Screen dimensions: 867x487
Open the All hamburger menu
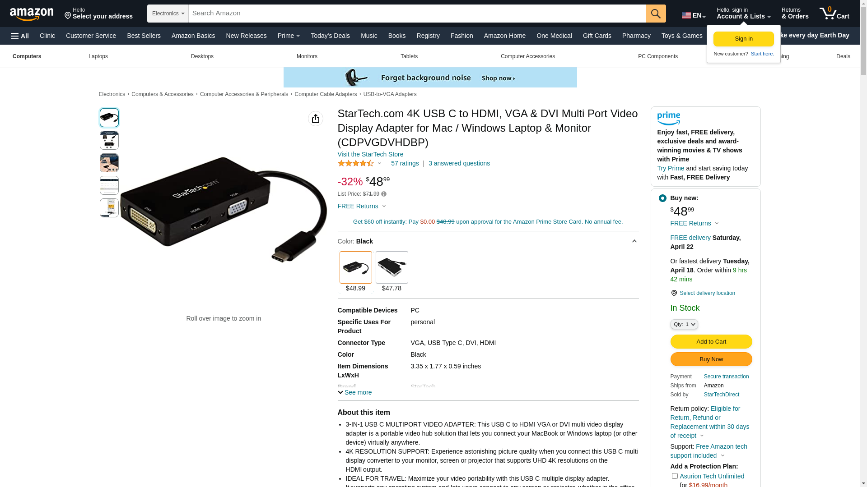[x=20, y=36]
